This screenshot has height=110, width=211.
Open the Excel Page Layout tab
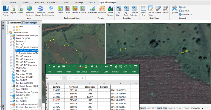(81, 72)
